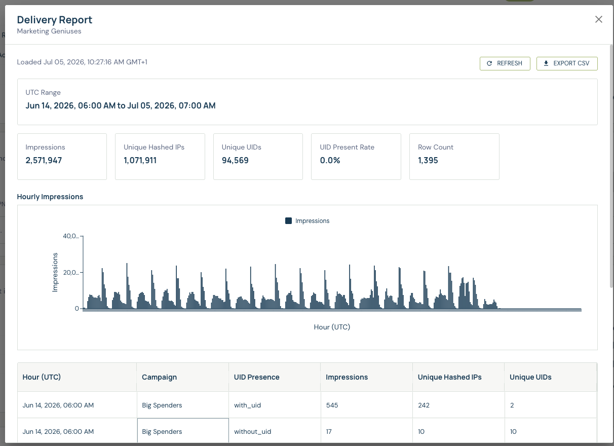Click the download icon in Export CSV
The height and width of the screenshot is (446, 614).
tap(546, 63)
